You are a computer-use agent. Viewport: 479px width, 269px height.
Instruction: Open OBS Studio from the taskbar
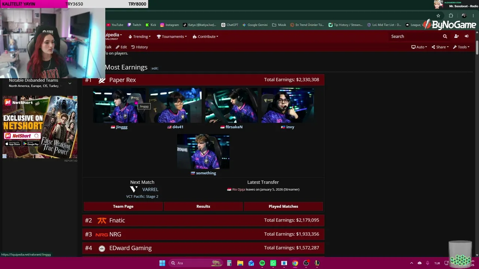(x=306, y=263)
